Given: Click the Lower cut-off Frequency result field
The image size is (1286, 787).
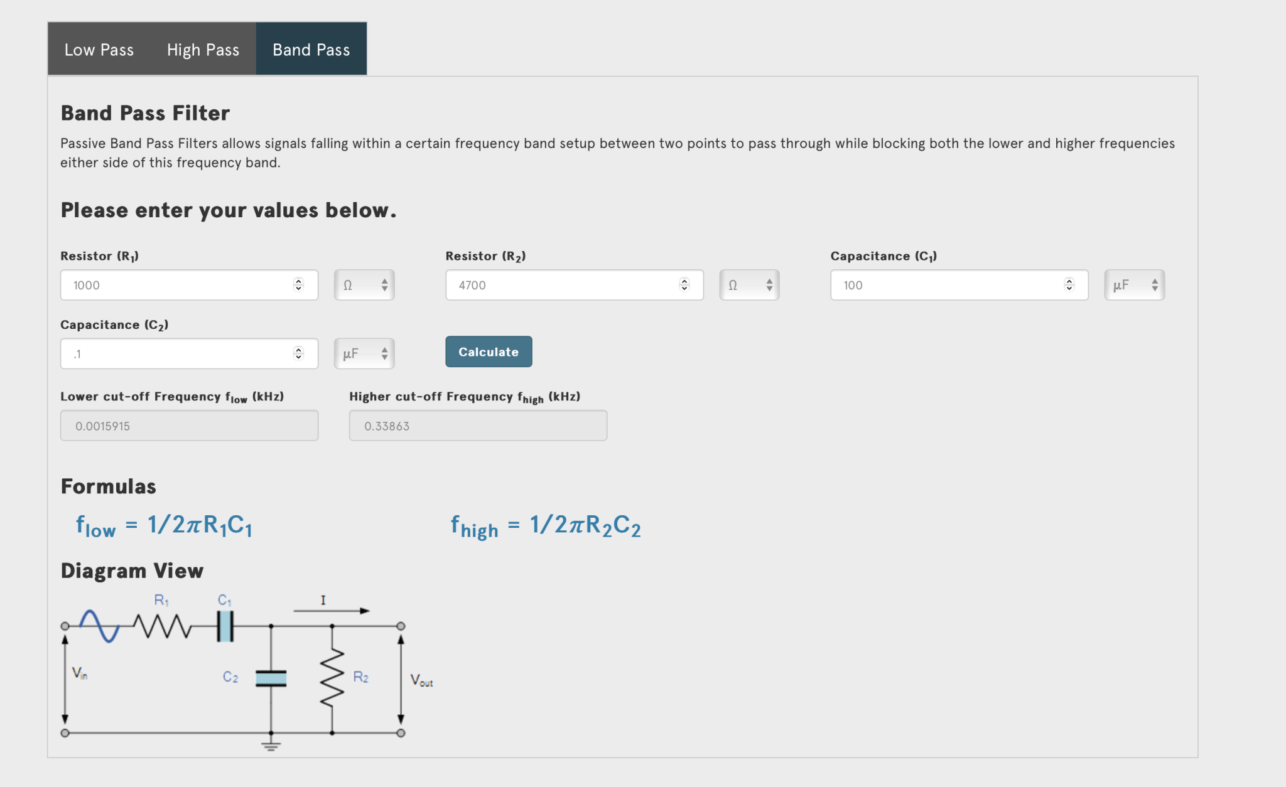Looking at the screenshot, I should click(x=189, y=426).
